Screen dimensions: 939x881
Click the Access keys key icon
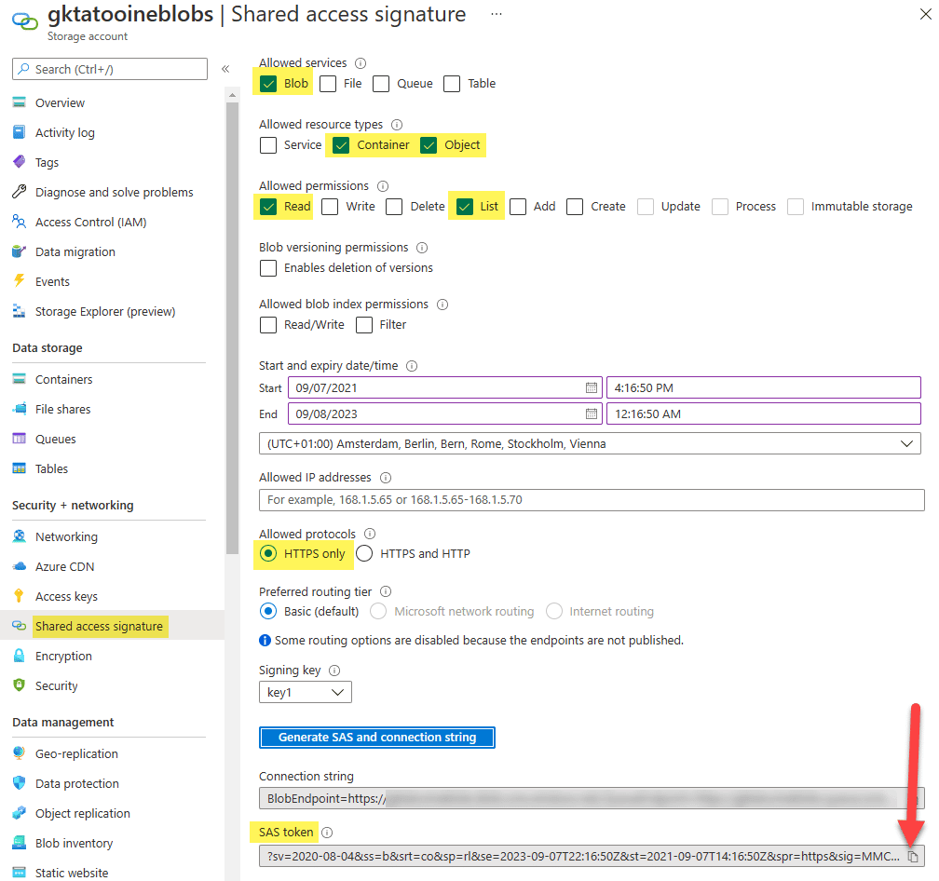coord(20,595)
